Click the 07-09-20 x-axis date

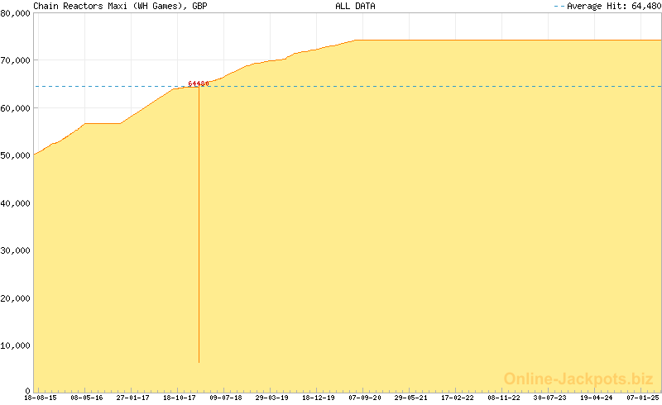[x=365, y=398]
